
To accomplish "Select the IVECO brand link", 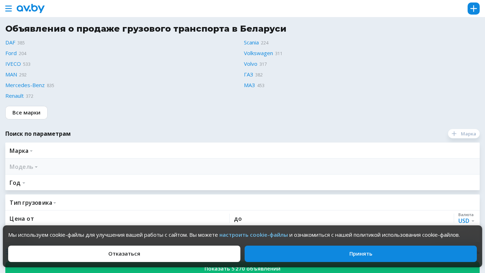I will point(13,64).
